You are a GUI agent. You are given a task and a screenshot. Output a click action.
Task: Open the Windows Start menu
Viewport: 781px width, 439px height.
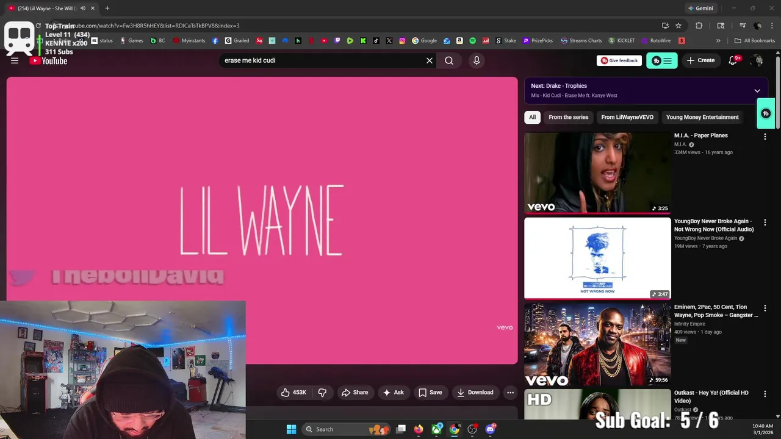pos(291,429)
